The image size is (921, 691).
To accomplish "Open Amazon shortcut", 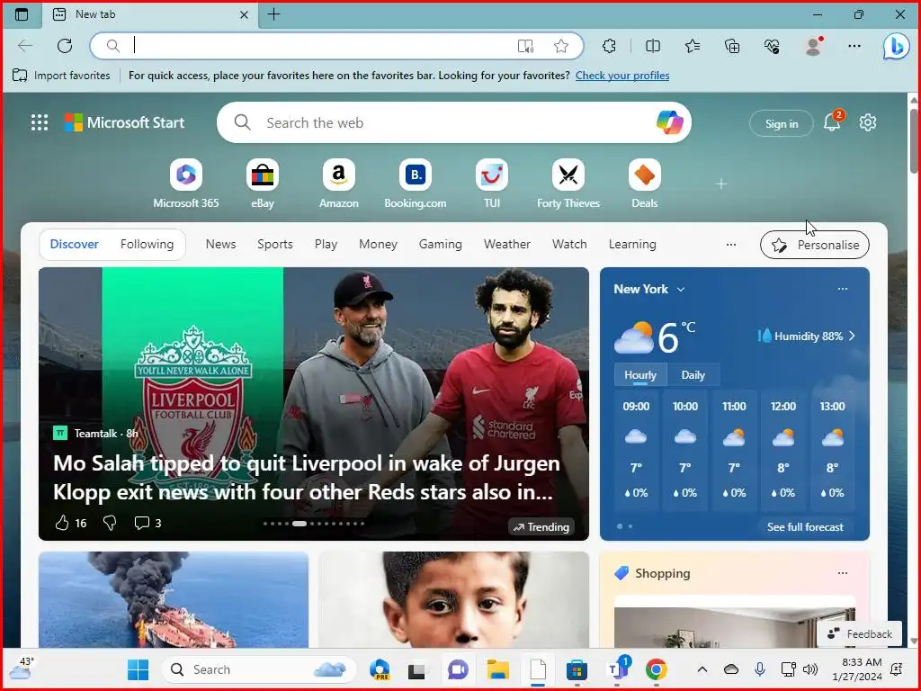I will 339,184.
